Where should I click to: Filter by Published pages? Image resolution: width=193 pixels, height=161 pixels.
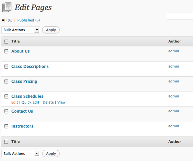[x=26, y=20]
